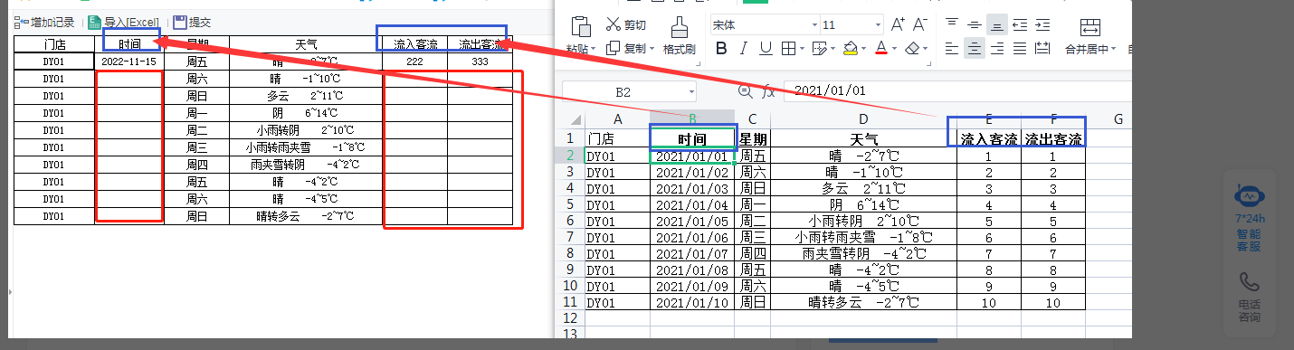Open the B2 name box dropdown
The width and height of the screenshot is (1294, 350).
click(691, 91)
